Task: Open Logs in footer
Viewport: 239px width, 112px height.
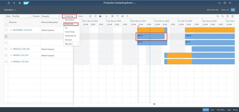Action: pyautogui.click(x=229, y=110)
